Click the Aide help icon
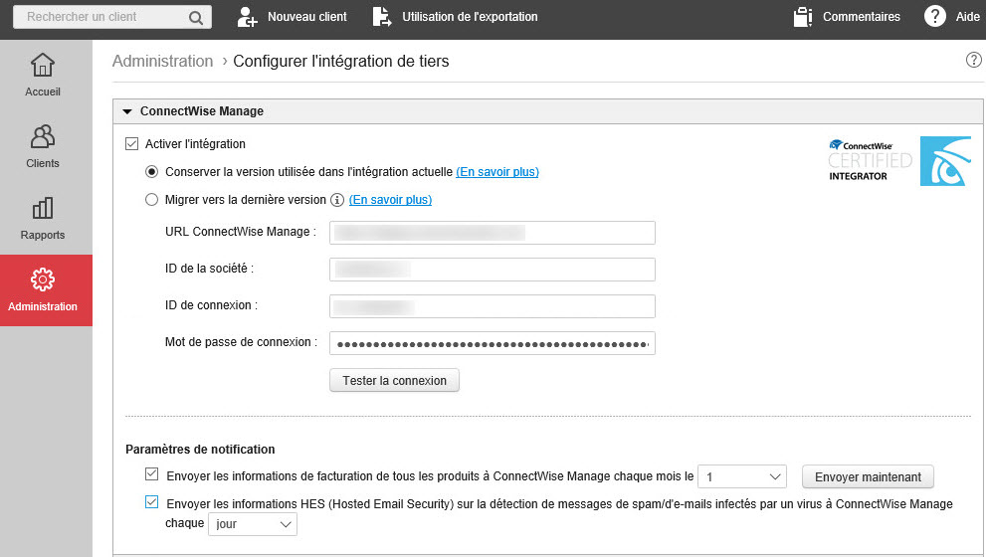 (934, 17)
